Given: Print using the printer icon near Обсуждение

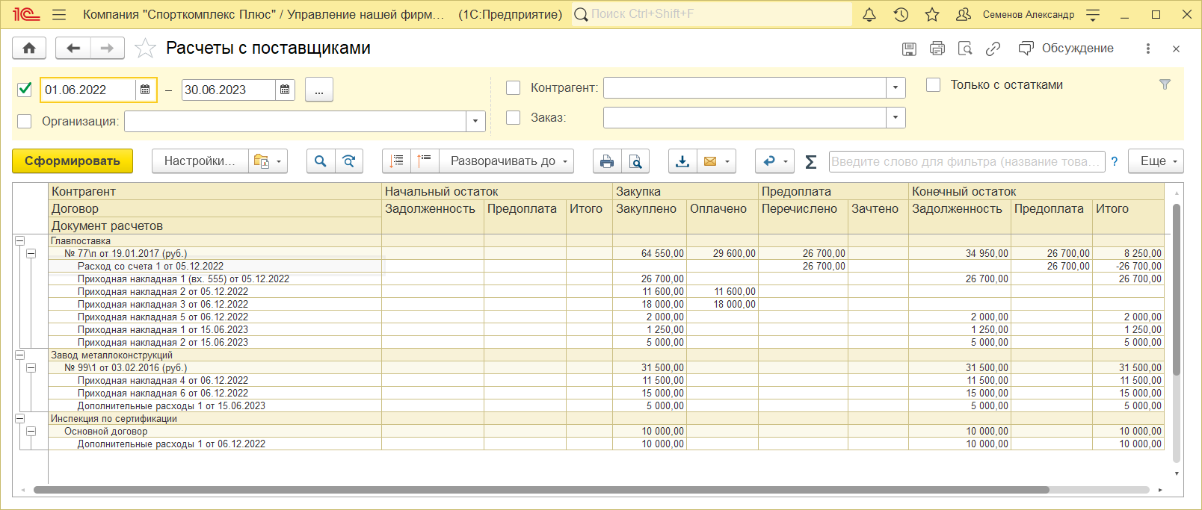Looking at the screenshot, I should 937,49.
